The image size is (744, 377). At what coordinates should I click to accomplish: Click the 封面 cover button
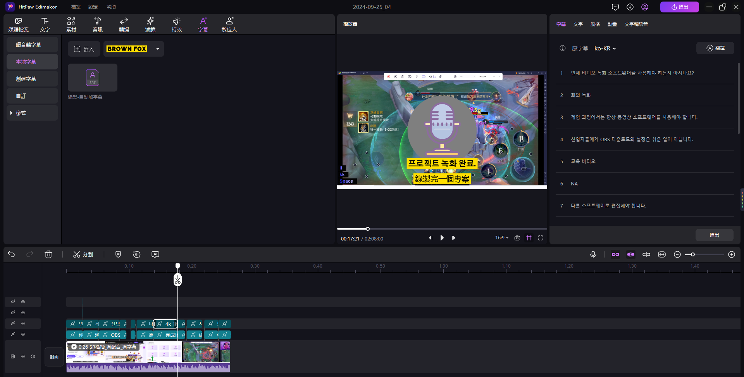[x=54, y=357]
